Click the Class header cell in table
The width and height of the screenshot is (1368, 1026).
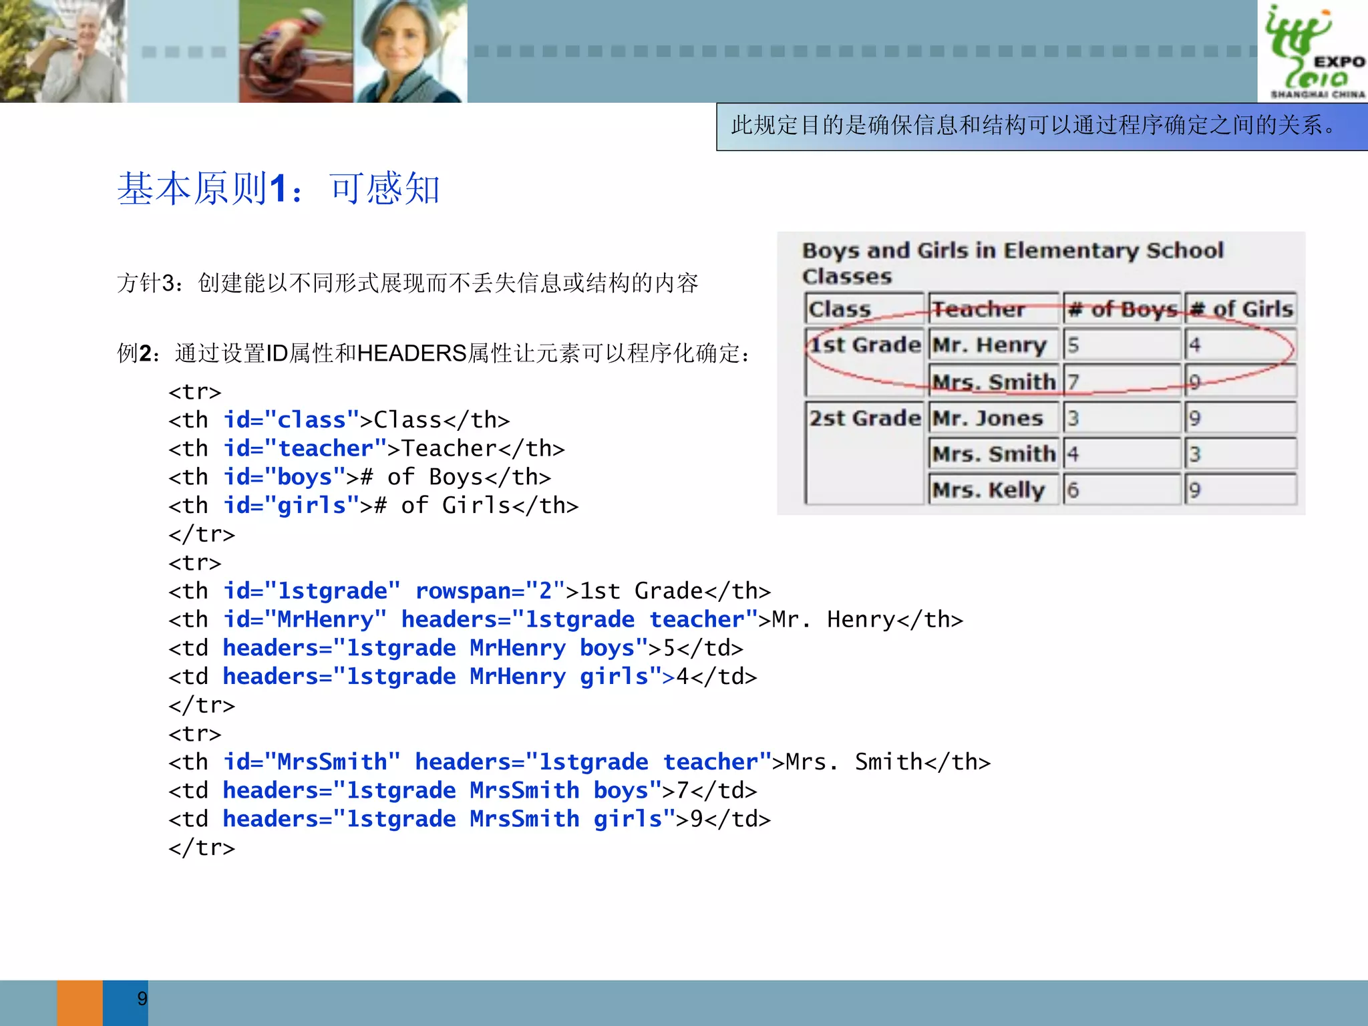[863, 309]
